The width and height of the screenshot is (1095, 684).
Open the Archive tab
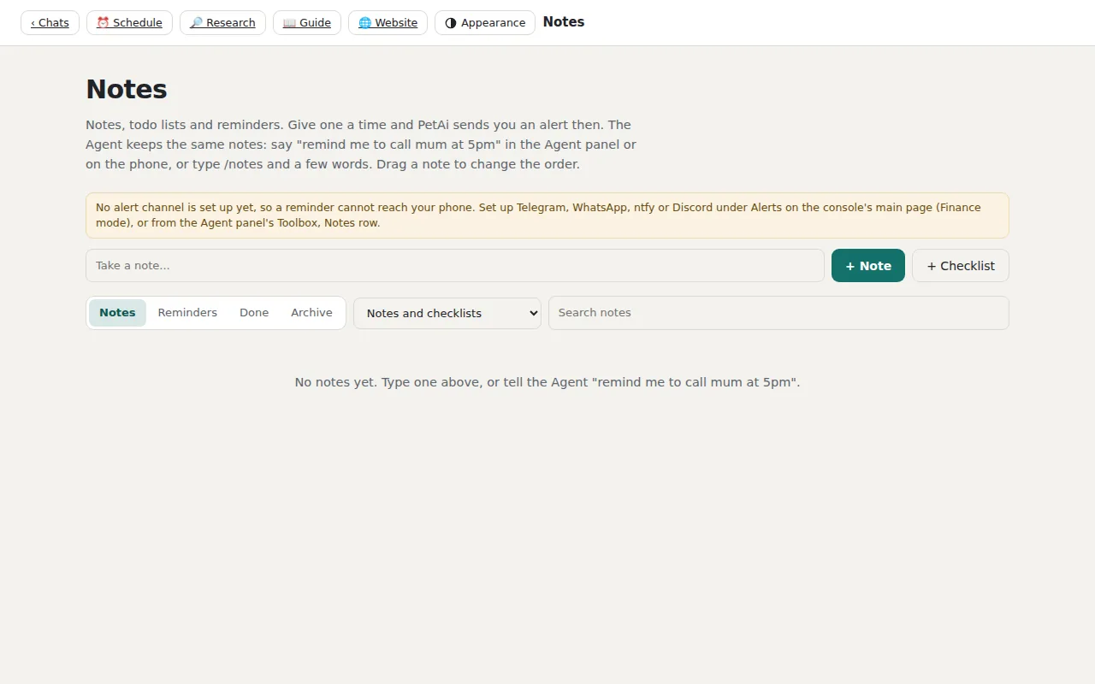pos(311,313)
